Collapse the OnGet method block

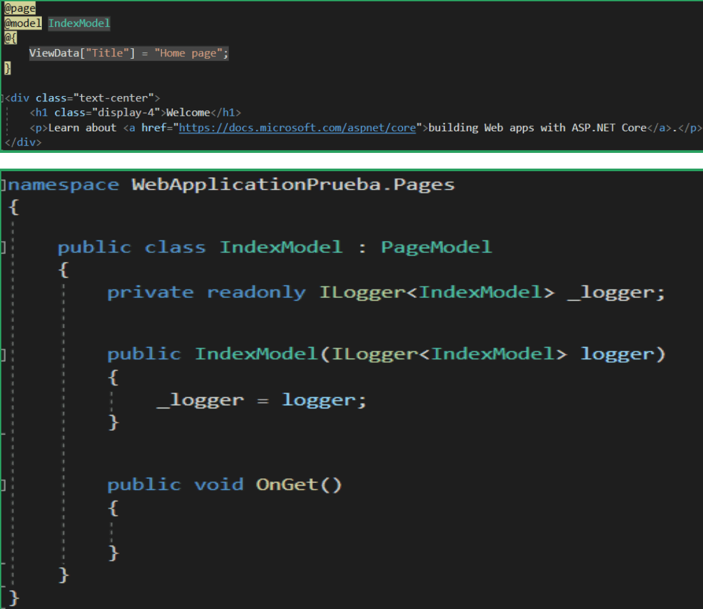(x=4, y=485)
